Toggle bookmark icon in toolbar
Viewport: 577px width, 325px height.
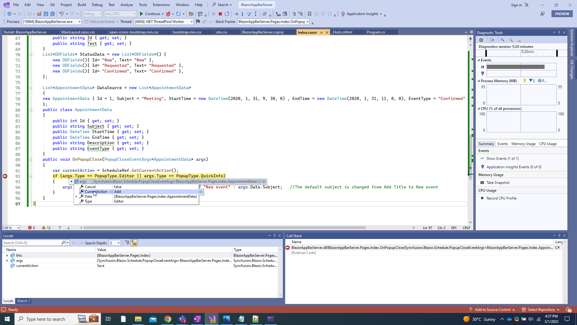tap(310, 14)
